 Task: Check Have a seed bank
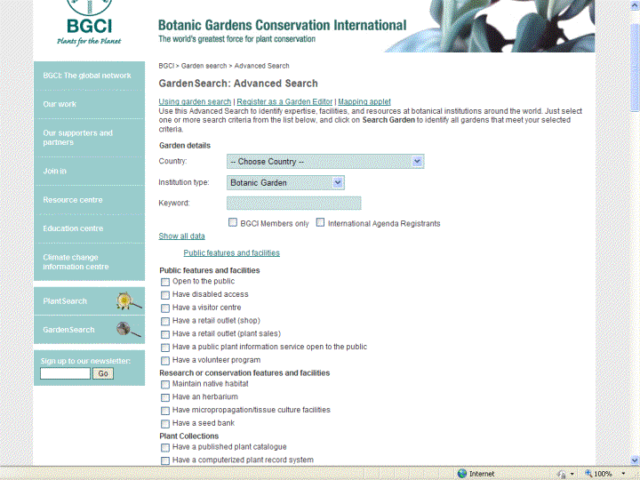165,424
